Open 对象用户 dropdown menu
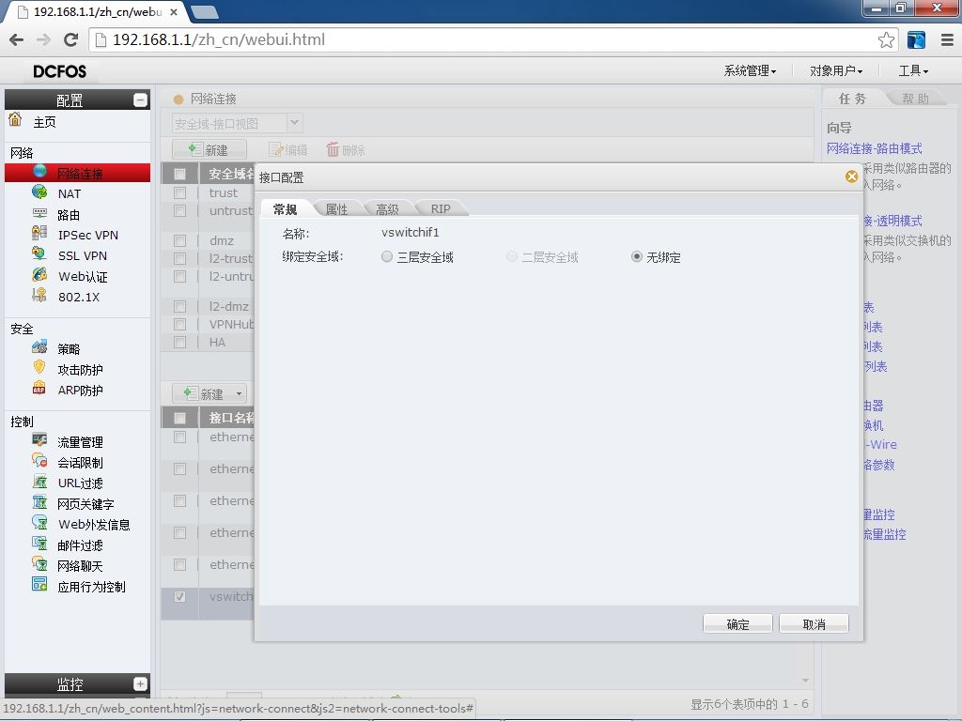Screen dimensions: 962x721 click(835, 71)
